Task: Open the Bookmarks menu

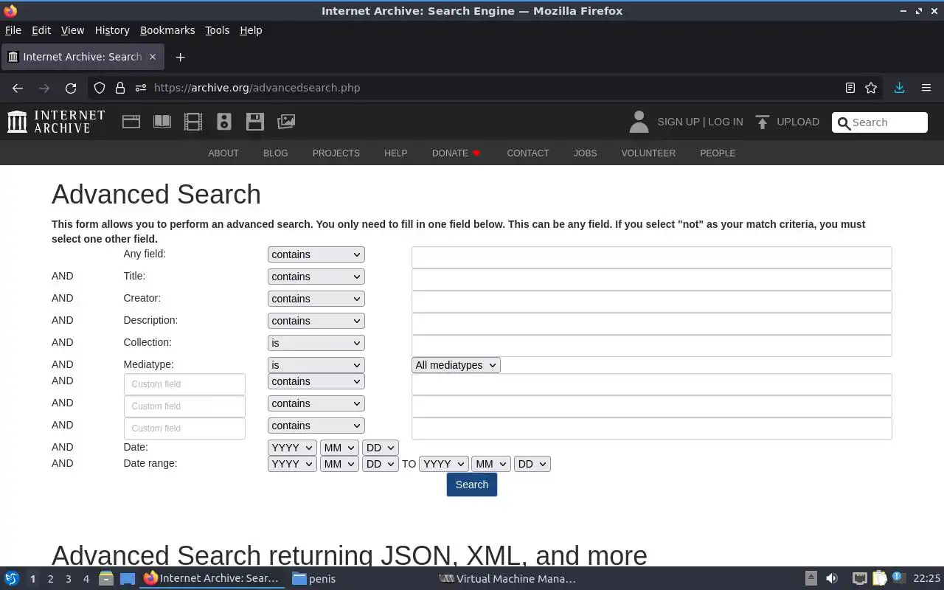Action: tap(167, 30)
